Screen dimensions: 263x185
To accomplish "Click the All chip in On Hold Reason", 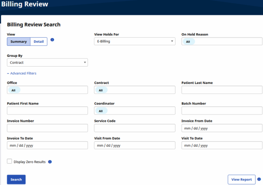I will tap(189, 42).
